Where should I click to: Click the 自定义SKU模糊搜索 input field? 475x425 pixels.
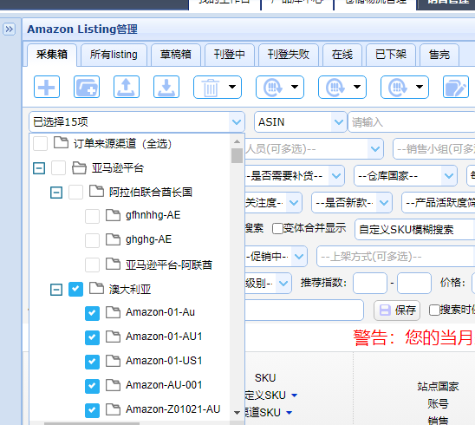[x=414, y=230]
